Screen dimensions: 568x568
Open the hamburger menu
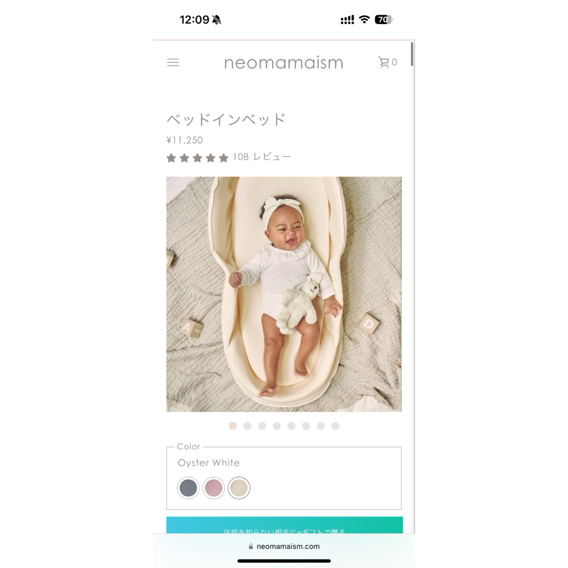click(173, 63)
